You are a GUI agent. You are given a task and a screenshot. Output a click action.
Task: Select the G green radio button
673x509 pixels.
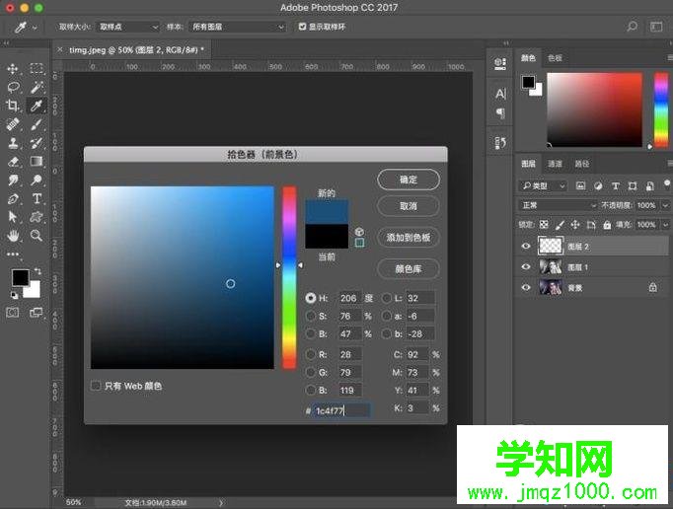[x=311, y=373]
